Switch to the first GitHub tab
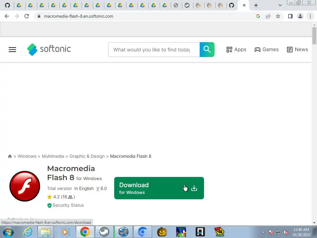The height and width of the screenshot is (238, 317). tap(7, 5)
